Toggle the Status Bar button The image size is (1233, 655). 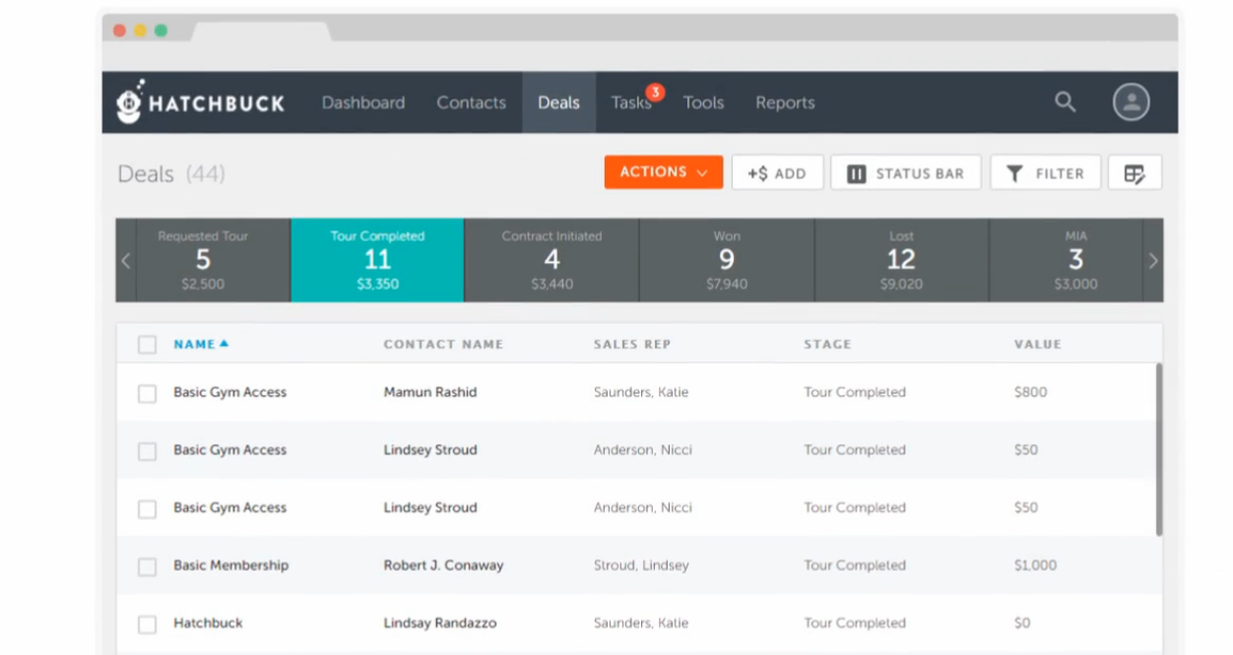(906, 173)
